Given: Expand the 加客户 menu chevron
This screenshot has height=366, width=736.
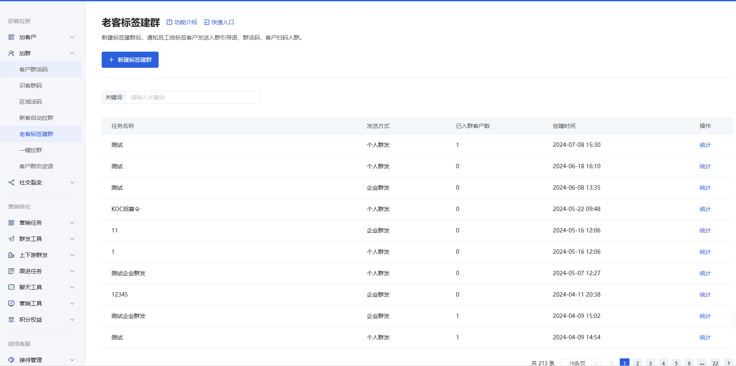Looking at the screenshot, I should (x=72, y=37).
